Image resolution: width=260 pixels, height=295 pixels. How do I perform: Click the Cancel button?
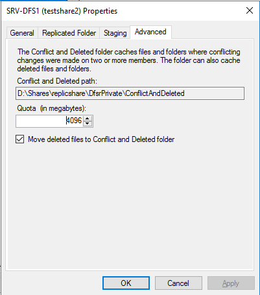178,283
